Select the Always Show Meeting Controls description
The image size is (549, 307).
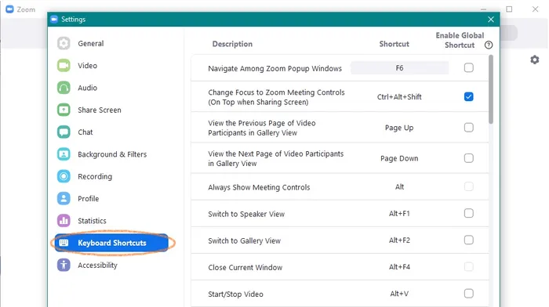[x=259, y=187]
